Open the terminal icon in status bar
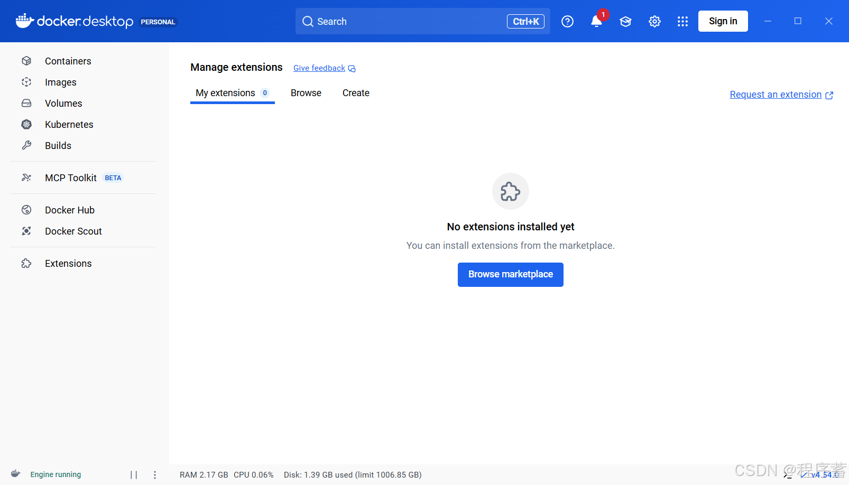 [x=788, y=474]
